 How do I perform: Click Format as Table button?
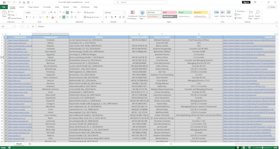(x=142, y=15)
